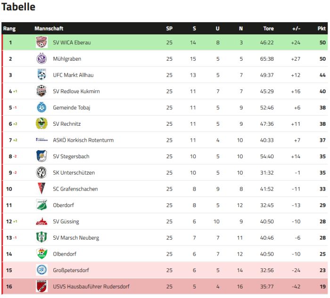Image resolution: width=330 pixels, height=298 pixels.
Task: Click the Olbendorf team crest
Action: click(x=41, y=254)
